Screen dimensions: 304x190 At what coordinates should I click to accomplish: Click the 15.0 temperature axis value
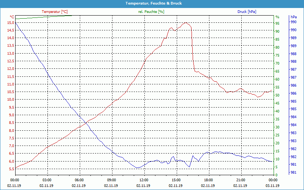[x=10, y=23]
